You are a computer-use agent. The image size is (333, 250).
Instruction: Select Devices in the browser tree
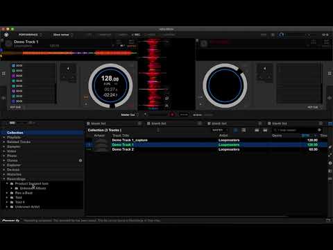coord(13,169)
